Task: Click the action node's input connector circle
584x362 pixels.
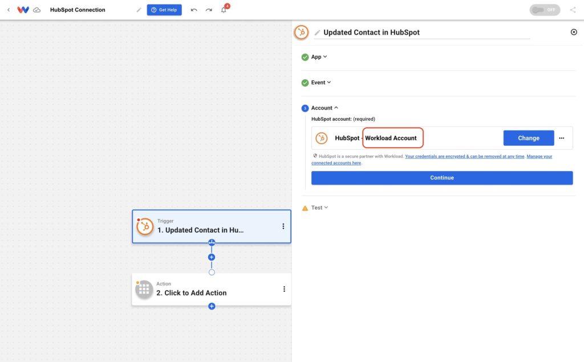Action: (212, 272)
